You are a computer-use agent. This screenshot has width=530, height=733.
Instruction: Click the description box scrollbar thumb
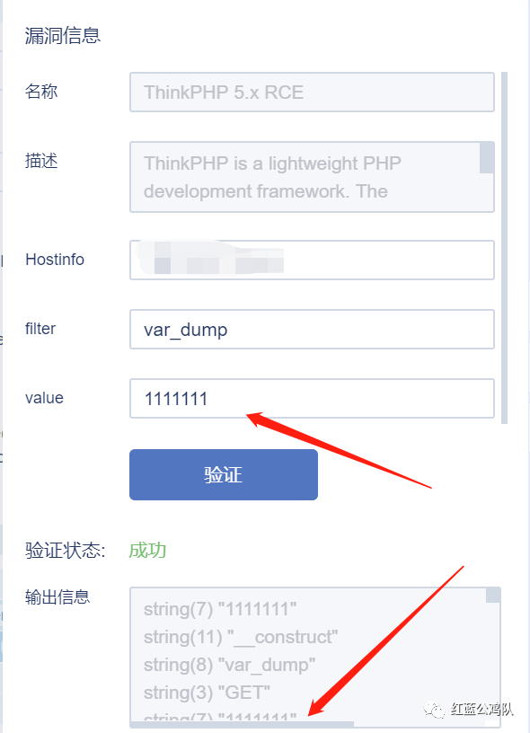pyautogui.click(x=487, y=157)
